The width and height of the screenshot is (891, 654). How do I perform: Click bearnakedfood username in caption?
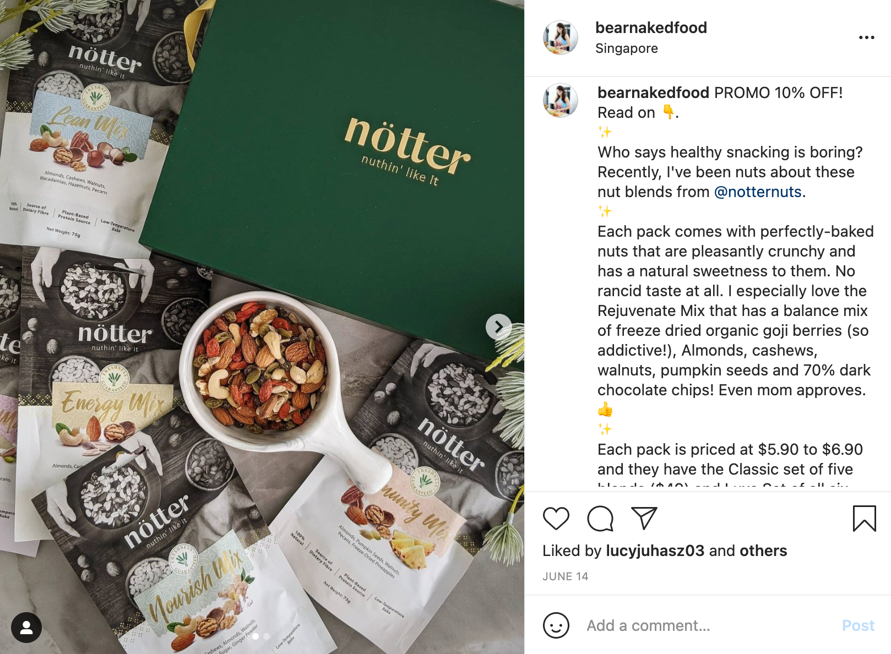(653, 92)
